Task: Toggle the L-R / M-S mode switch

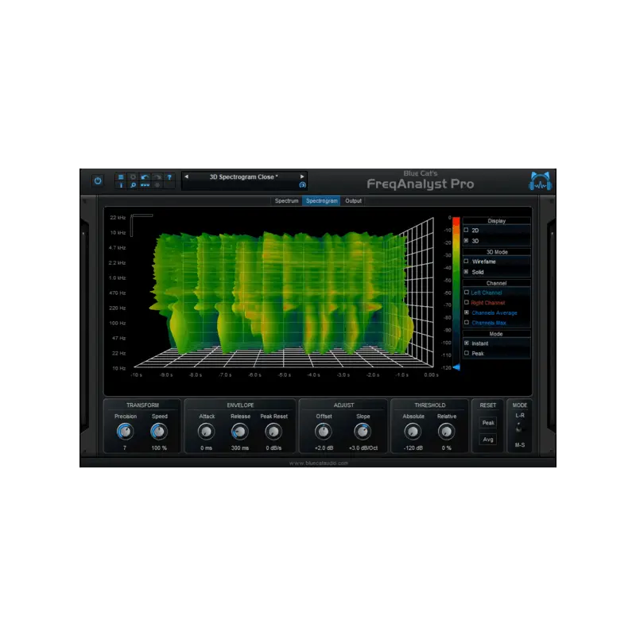Action: coord(519,428)
